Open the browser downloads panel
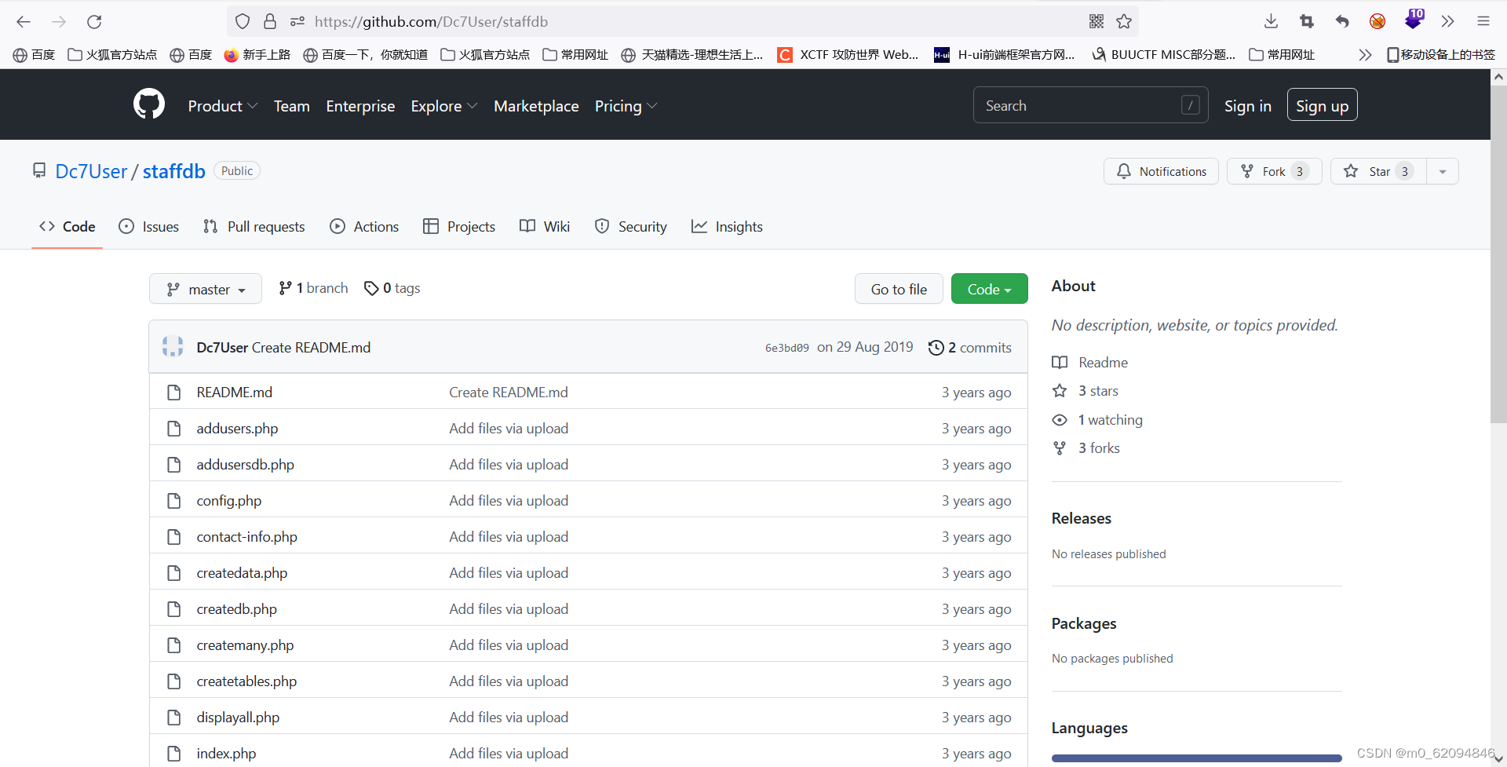Screen dimensions: 1507x767 (1272, 21)
